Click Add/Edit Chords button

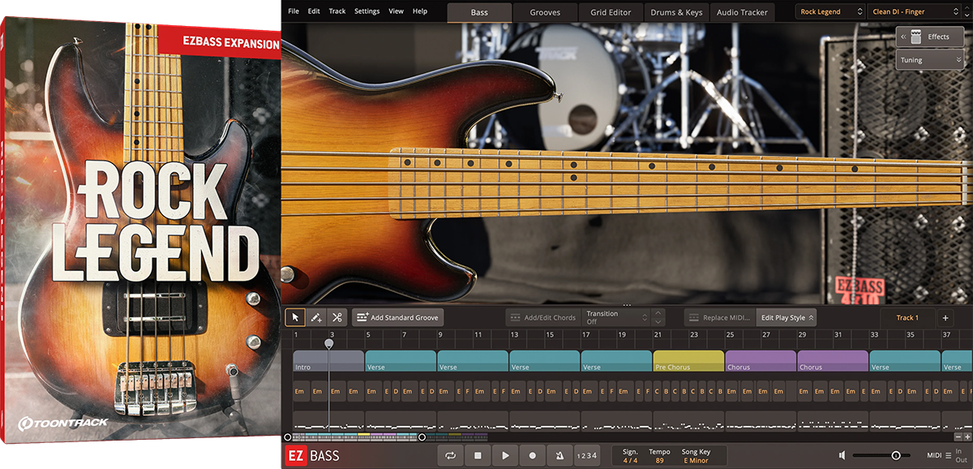[542, 318]
